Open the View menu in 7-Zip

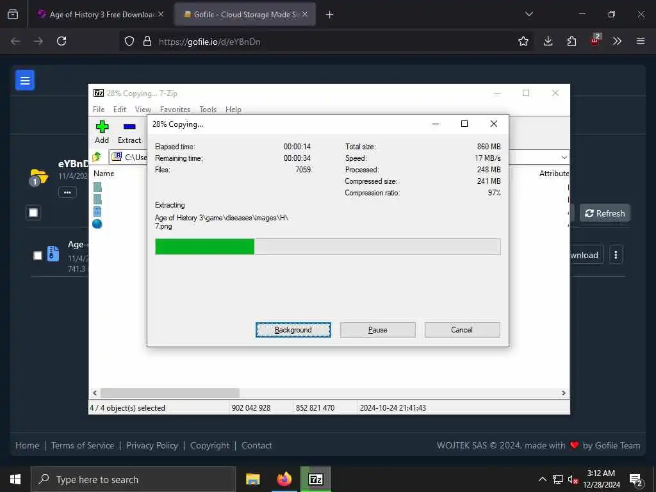(x=143, y=109)
